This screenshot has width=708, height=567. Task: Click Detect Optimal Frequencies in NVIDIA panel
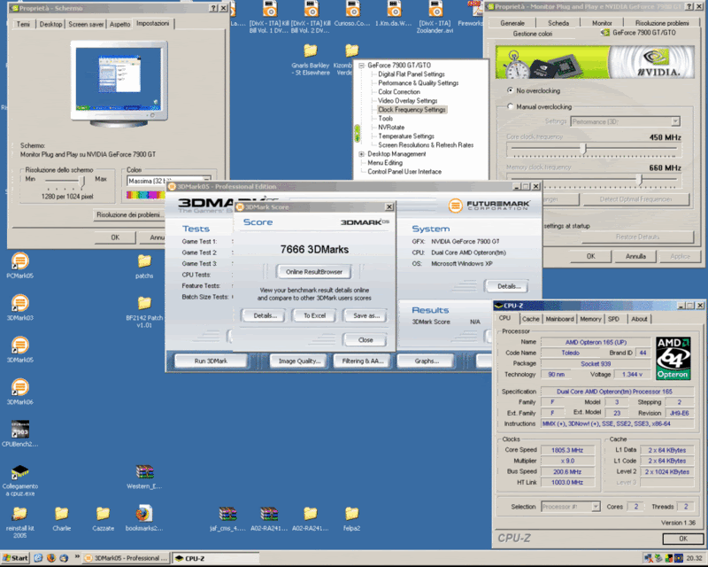coord(635,199)
